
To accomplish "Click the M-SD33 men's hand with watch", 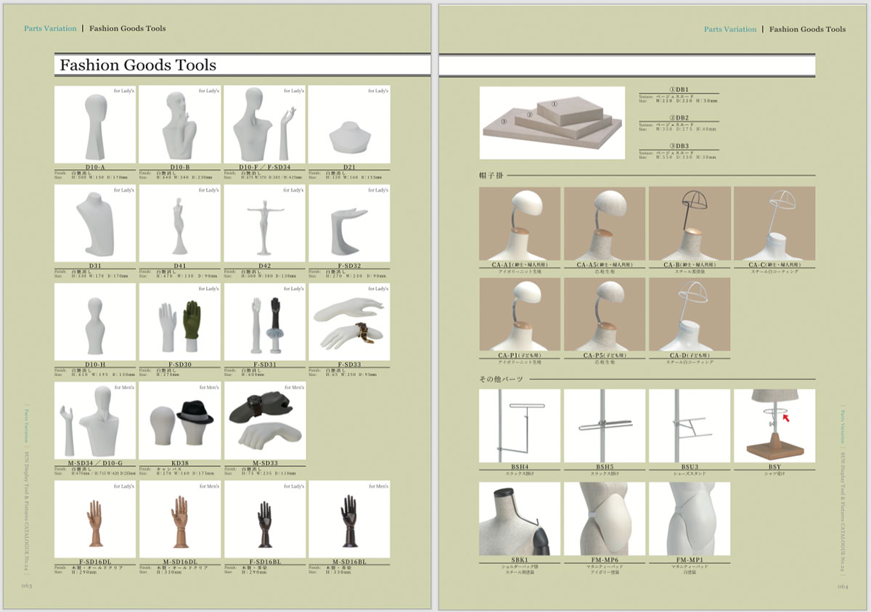I will point(264,422).
